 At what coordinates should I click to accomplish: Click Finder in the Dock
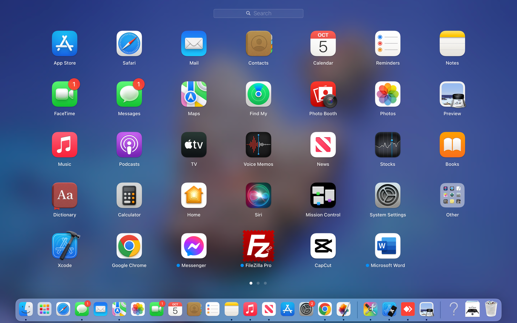[x=26, y=309]
